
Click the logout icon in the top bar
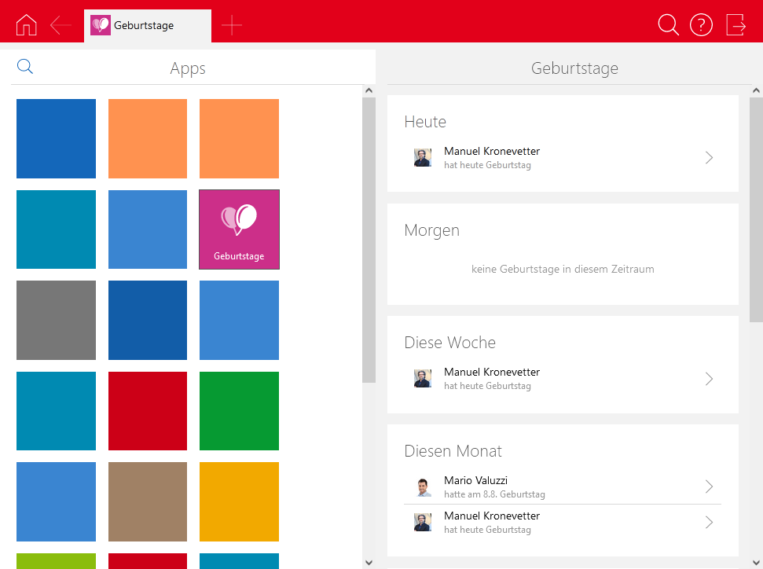[735, 25]
